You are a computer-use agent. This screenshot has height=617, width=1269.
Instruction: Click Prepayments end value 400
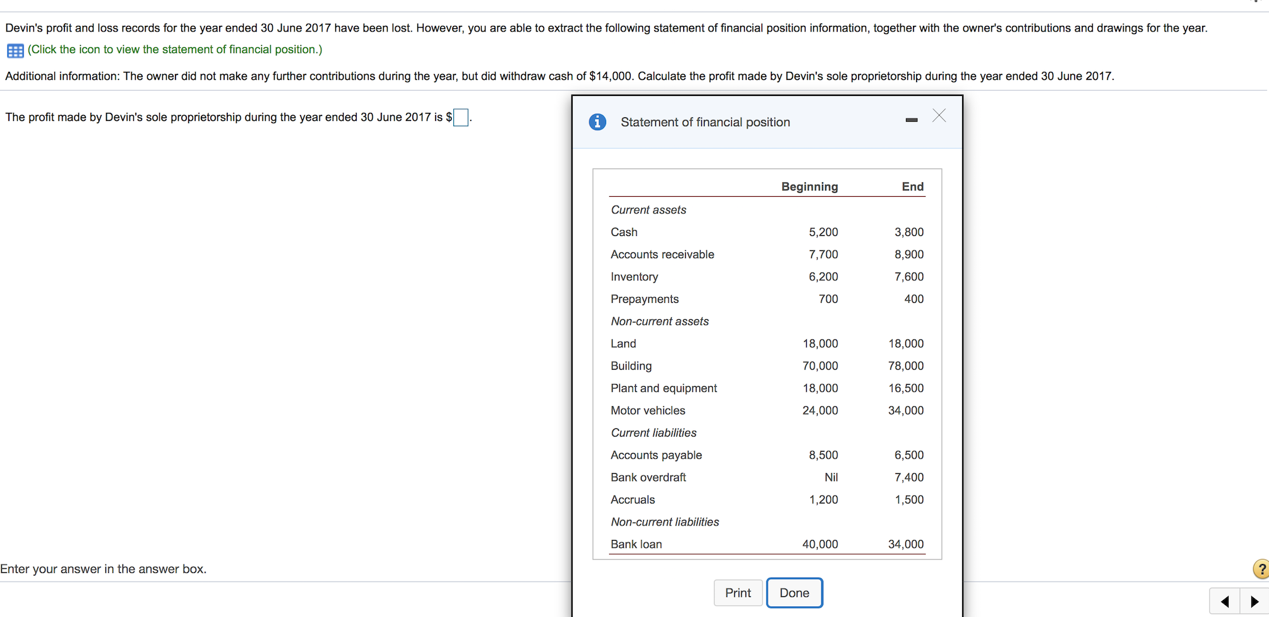[x=914, y=299]
